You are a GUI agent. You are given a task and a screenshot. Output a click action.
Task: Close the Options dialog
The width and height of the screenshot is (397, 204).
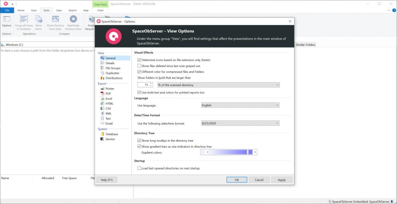tap(290, 22)
